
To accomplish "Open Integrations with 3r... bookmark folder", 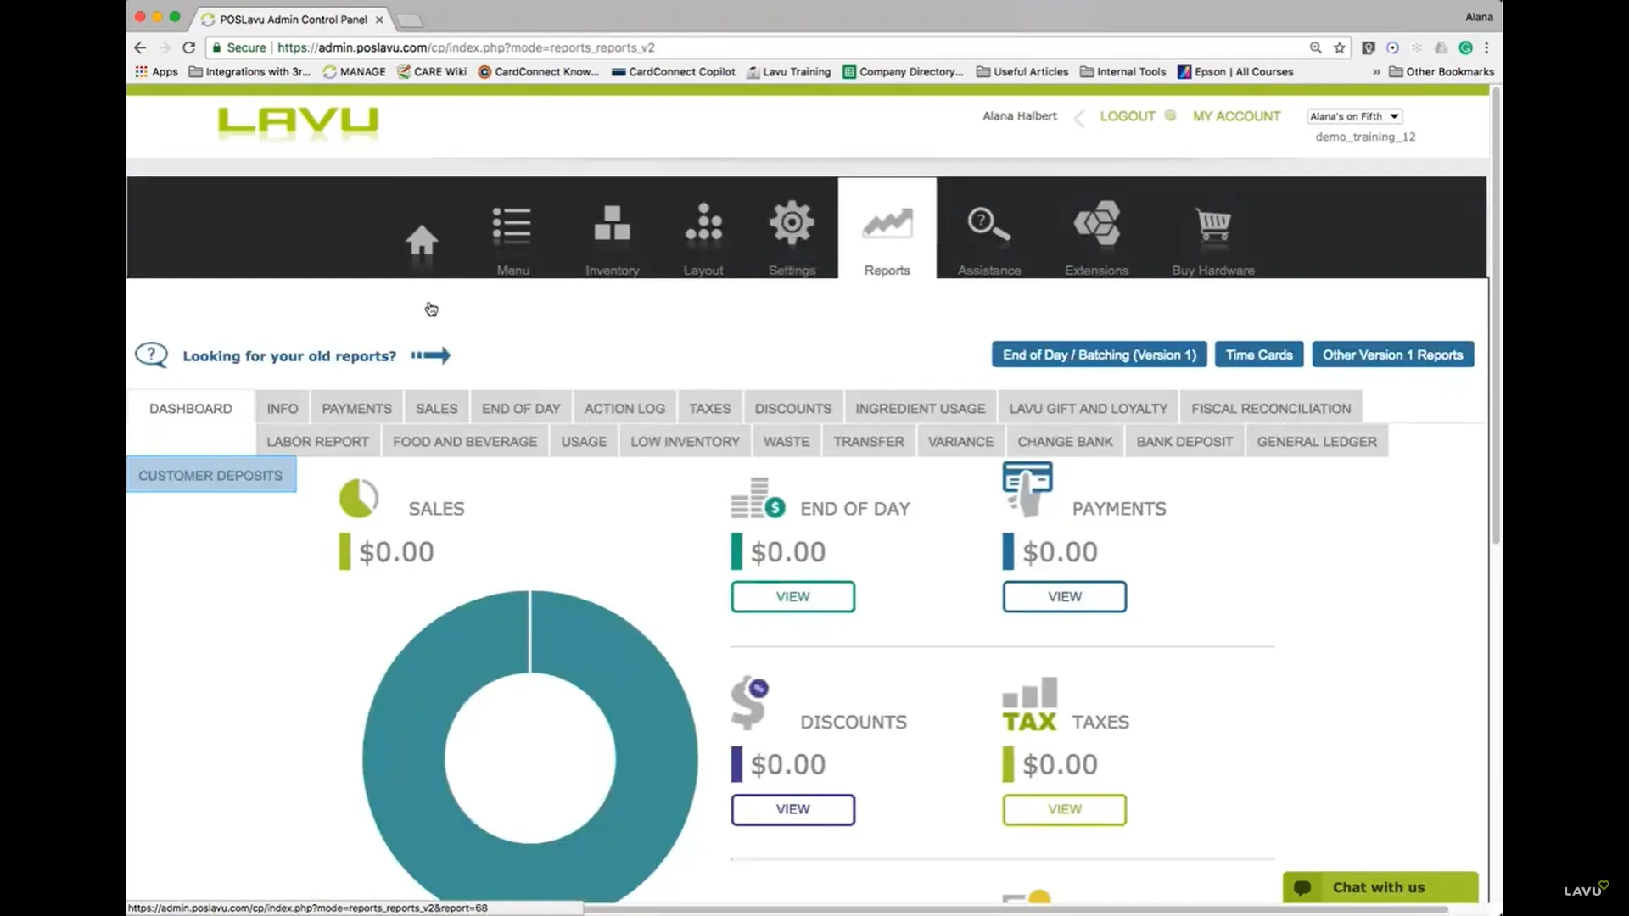I will 249,72.
